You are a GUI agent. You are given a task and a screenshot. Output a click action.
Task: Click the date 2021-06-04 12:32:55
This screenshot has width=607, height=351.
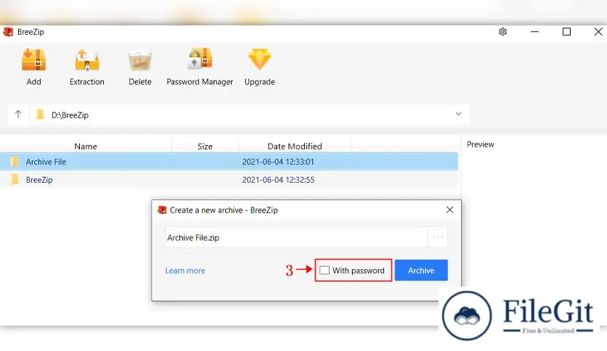point(278,180)
